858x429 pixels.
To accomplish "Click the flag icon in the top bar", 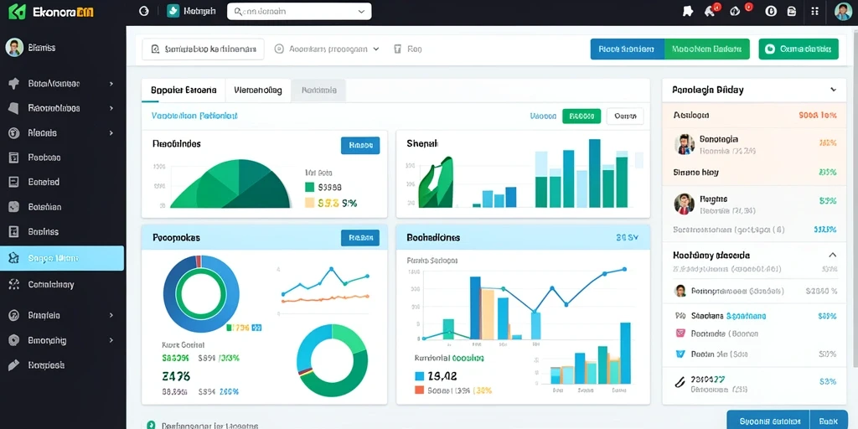I will tap(688, 11).
